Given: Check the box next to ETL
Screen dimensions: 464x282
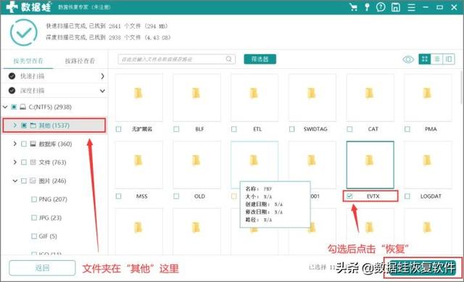Looking at the screenshot, I should point(234,129).
